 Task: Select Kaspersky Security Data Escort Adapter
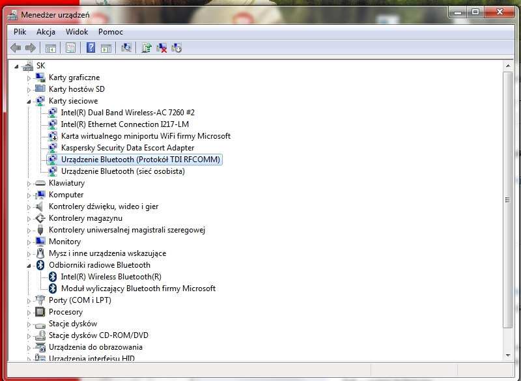coord(128,148)
